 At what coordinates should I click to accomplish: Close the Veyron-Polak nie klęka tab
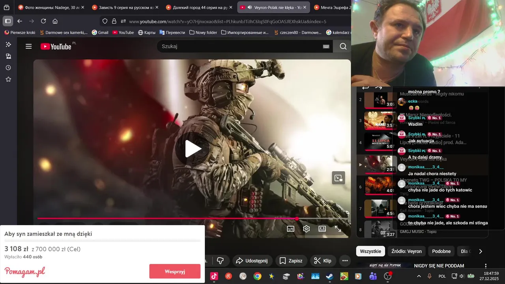[x=305, y=7]
